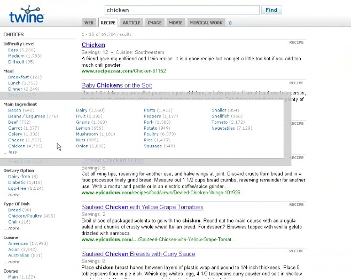The width and height of the screenshot is (351, 279).
Task: Filter cuisine by Australian
Action: (19, 256)
